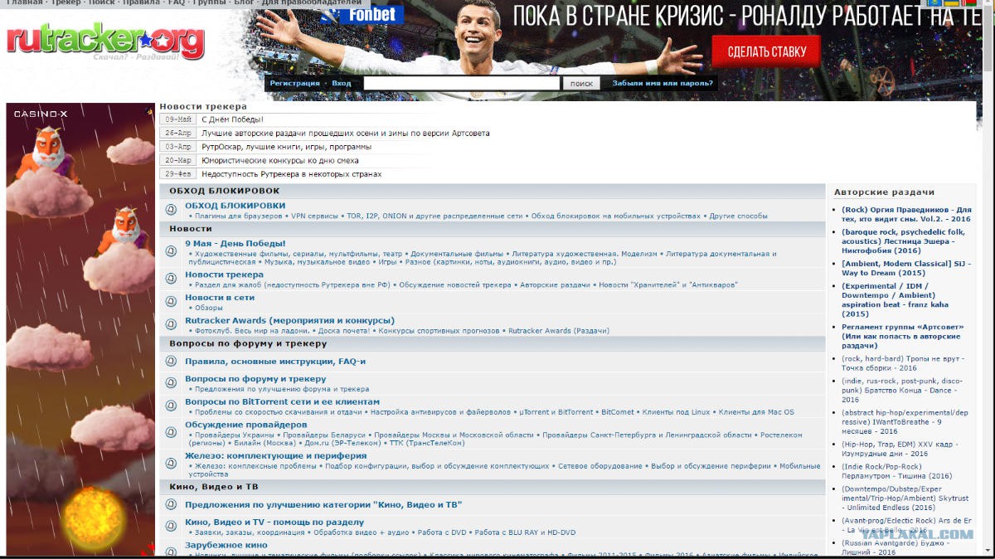Open Новости трекера forum link
The width and height of the screenshot is (995, 559).
point(224,275)
